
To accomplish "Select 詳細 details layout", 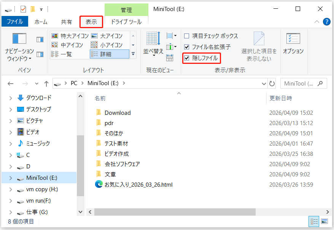I will click(x=110, y=54).
